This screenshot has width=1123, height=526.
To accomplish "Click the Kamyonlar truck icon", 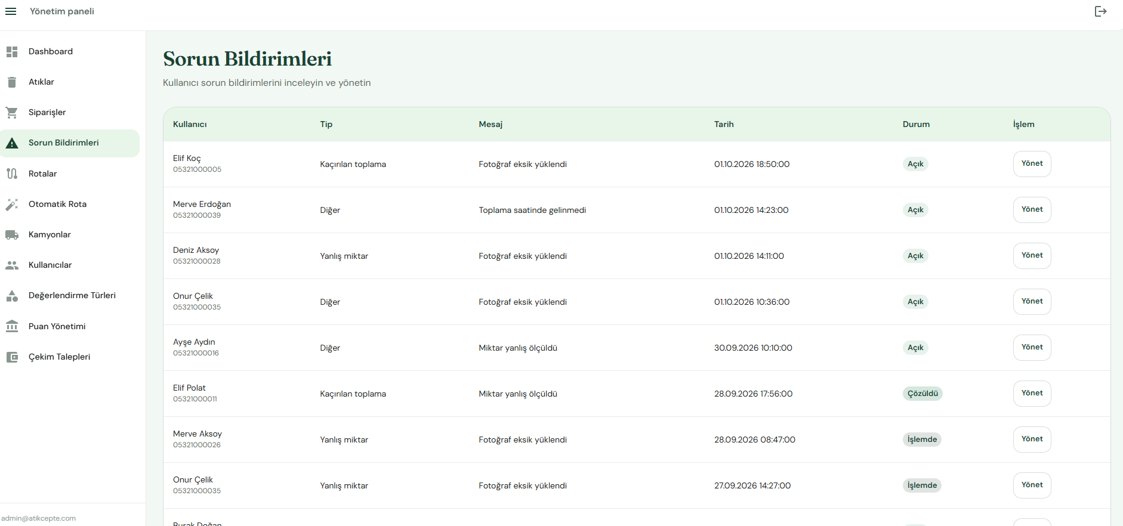I will [x=12, y=235].
